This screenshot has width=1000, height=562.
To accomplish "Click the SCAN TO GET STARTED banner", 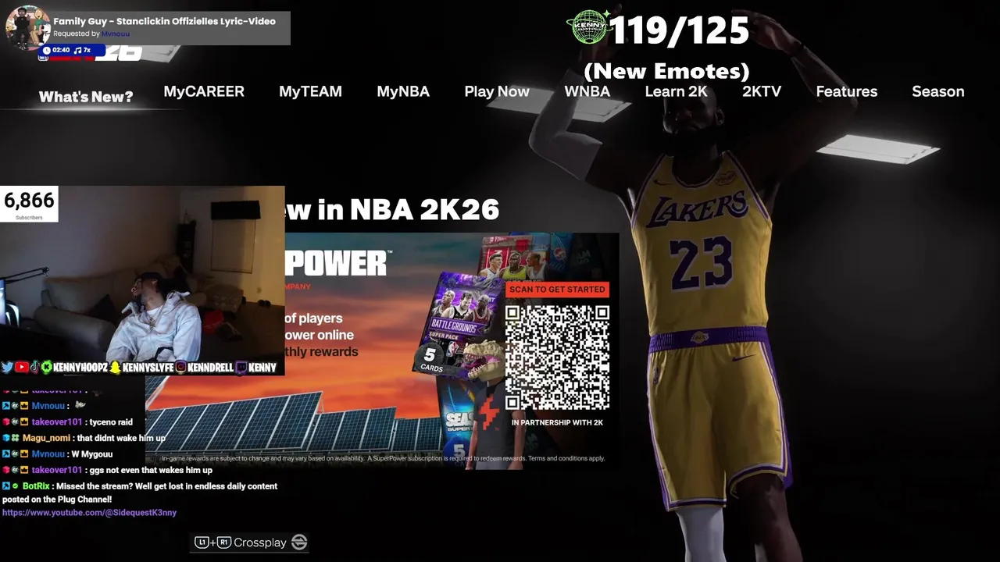I will (557, 290).
